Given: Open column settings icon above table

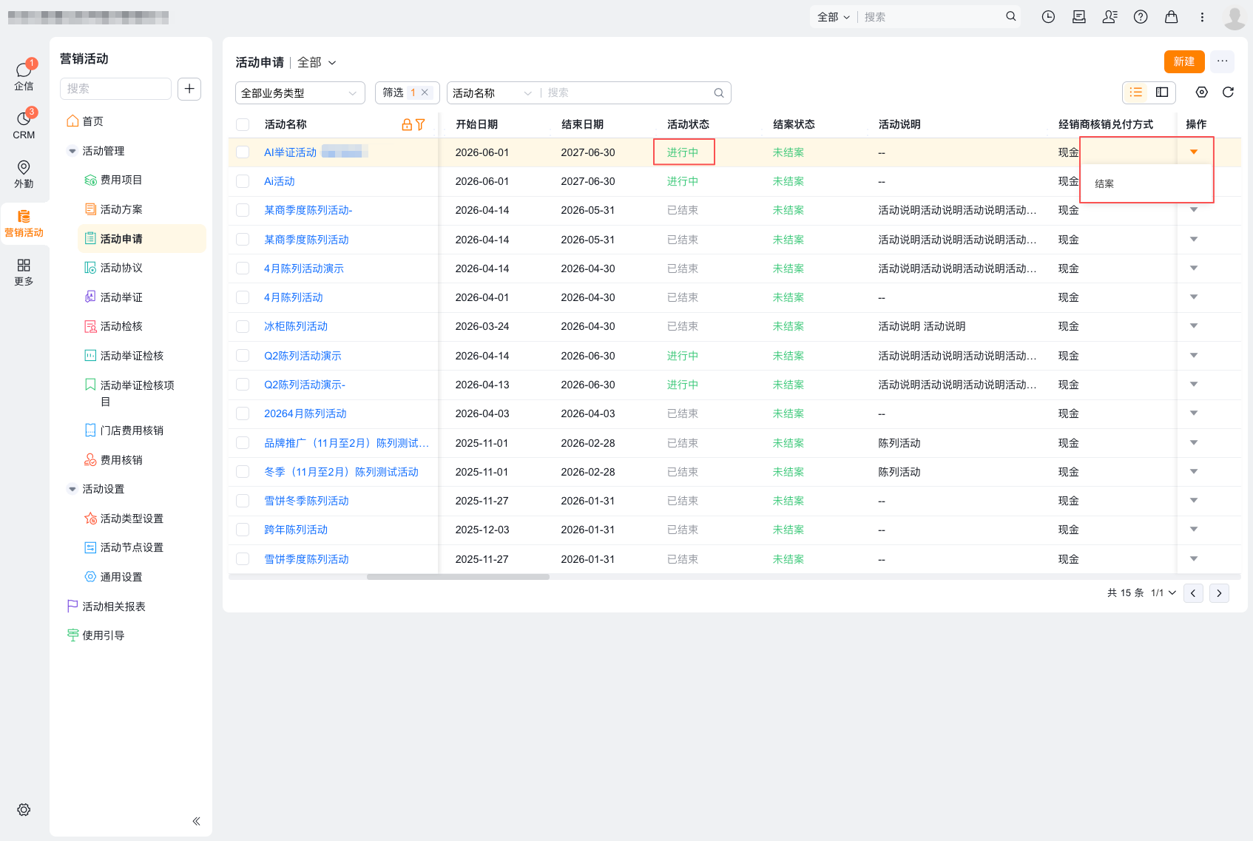Looking at the screenshot, I should [x=1202, y=92].
